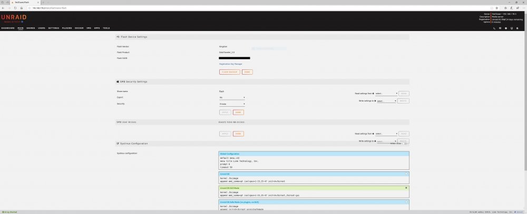The image size is (527, 214).
Task: Click the browser home icon
Action: coord(22,8)
